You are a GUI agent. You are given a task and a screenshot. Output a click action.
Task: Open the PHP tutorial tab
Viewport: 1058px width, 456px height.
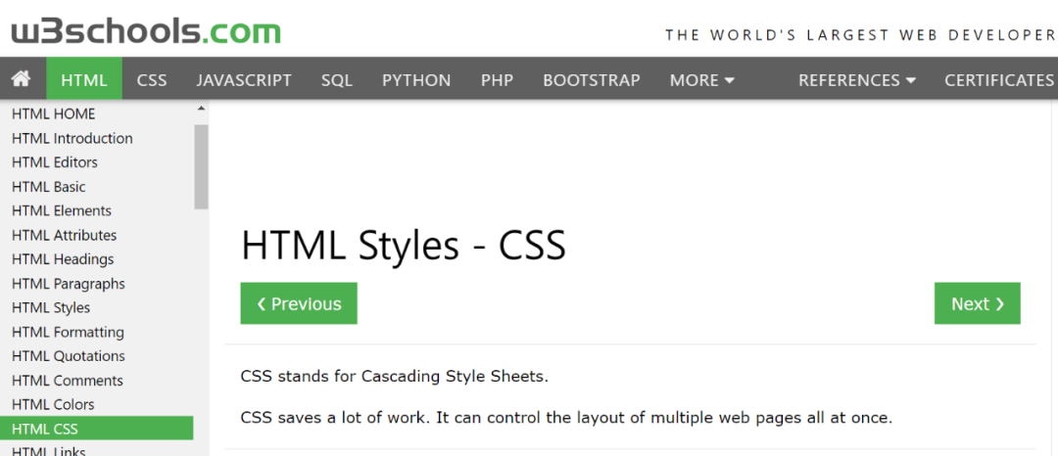point(498,80)
